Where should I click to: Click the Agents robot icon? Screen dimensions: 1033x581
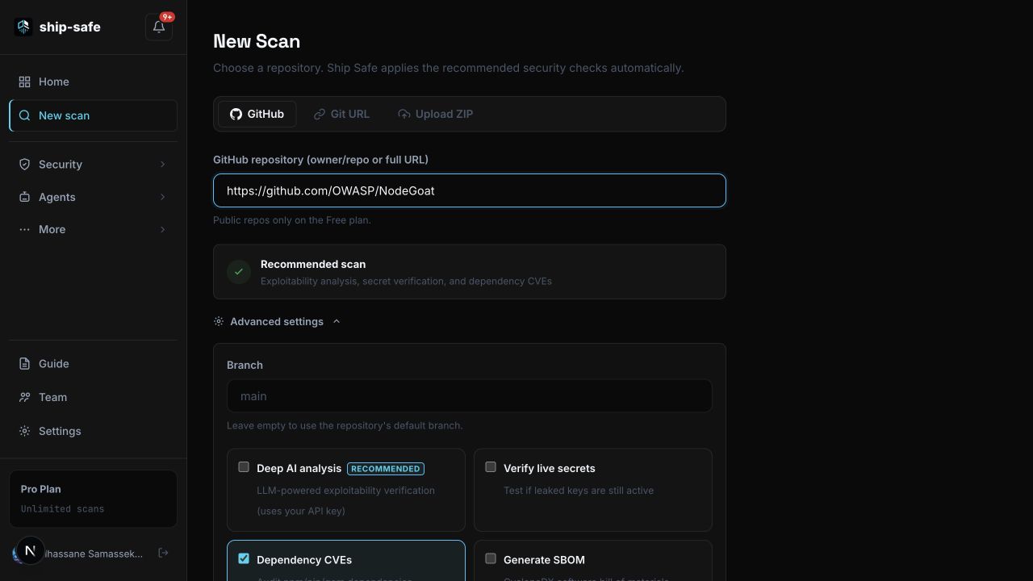[x=24, y=197]
